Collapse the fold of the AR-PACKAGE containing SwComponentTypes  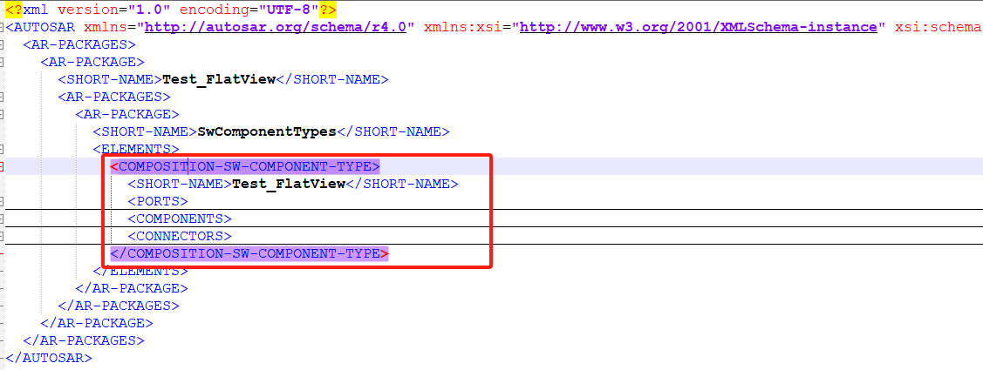click(x=2, y=115)
